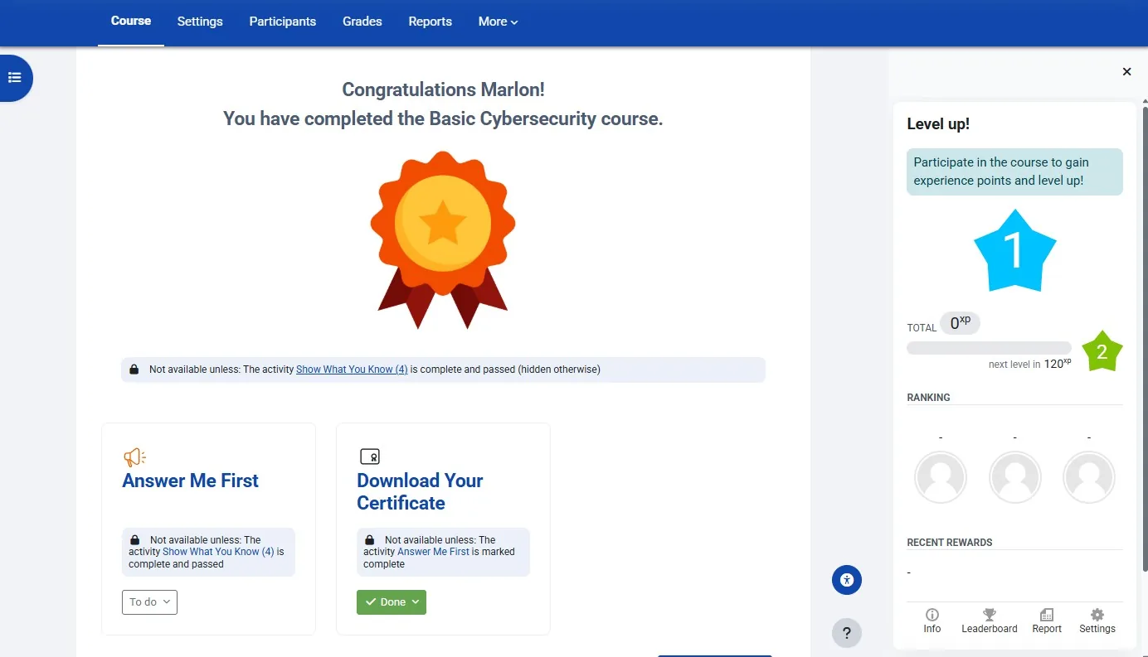This screenshot has height=657, width=1148.
Task: Open the Info panel in Level Up block
Action: (x=932, y=620)
